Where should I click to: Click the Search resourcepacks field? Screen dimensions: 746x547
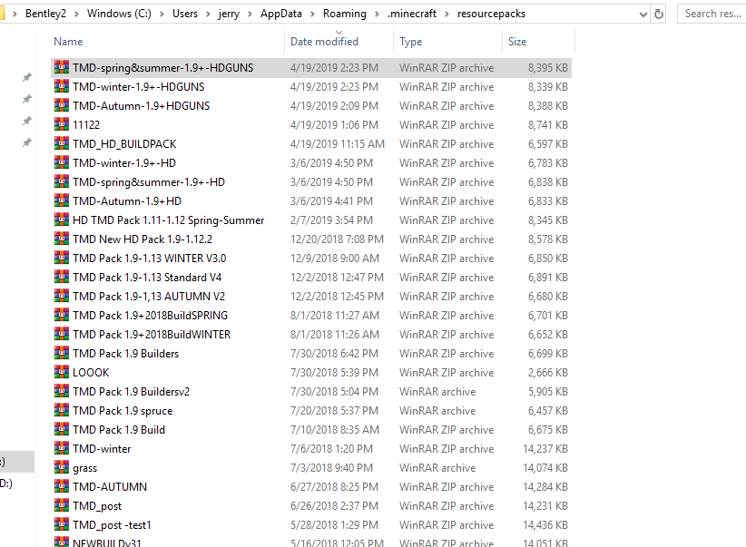(712, 14)
